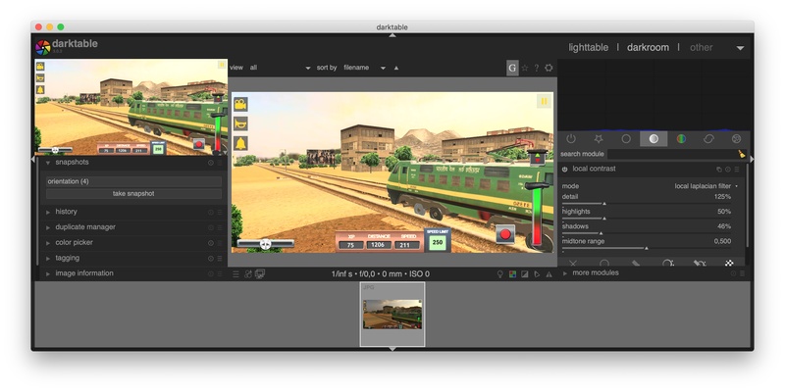
Task: Show only active modules group
Action: pyautogui.click(x=571, y=139)
